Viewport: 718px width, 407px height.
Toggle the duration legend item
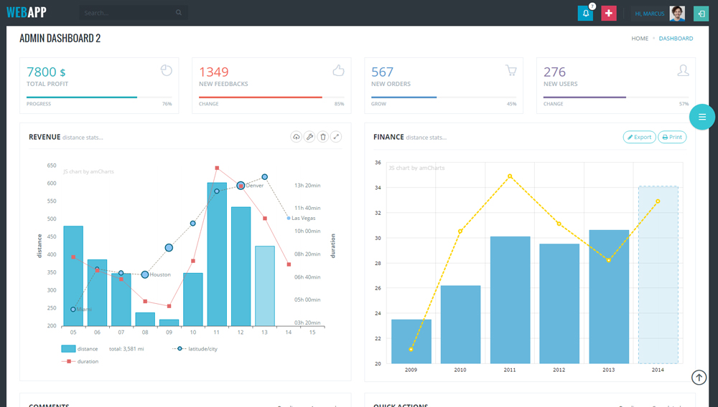pyautogui.click(x=80, y=361)
